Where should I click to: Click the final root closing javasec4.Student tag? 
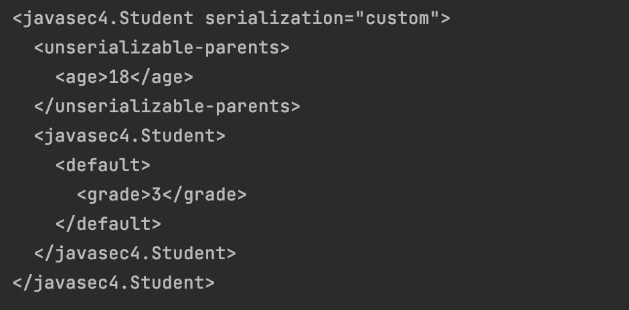pyautogui.click(x=113, y=283)
